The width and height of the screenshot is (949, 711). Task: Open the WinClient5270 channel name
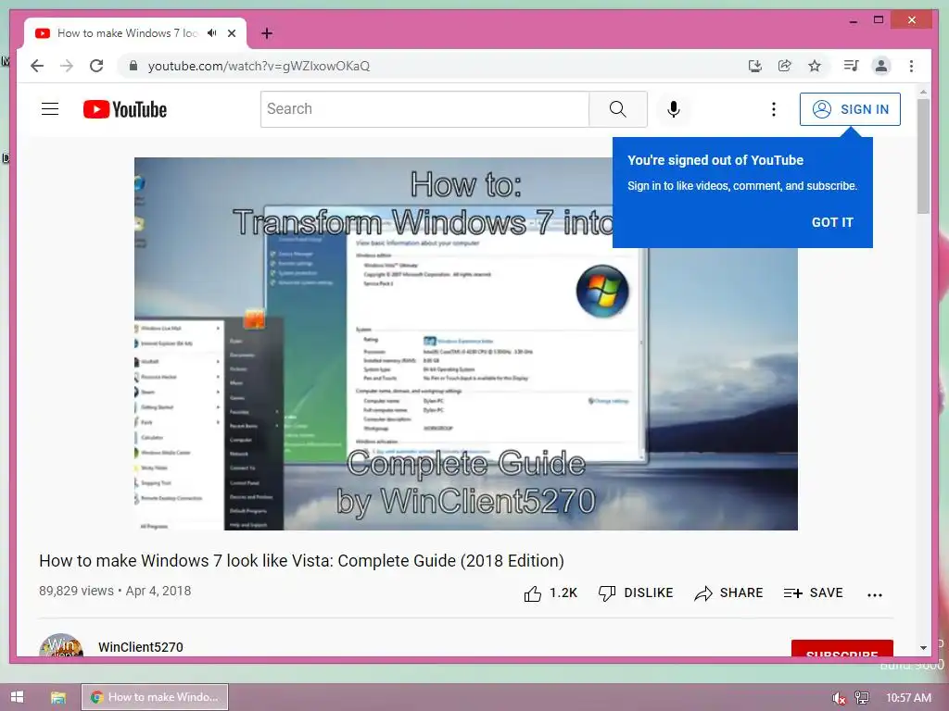point(141,647)
